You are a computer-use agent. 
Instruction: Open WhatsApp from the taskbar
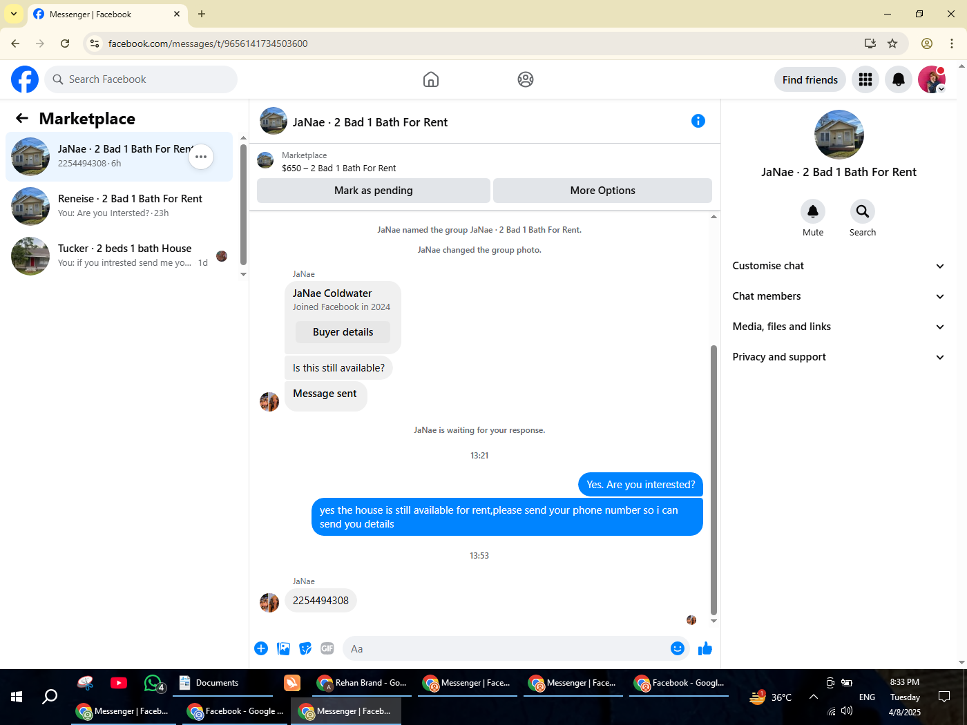[153, 683]
